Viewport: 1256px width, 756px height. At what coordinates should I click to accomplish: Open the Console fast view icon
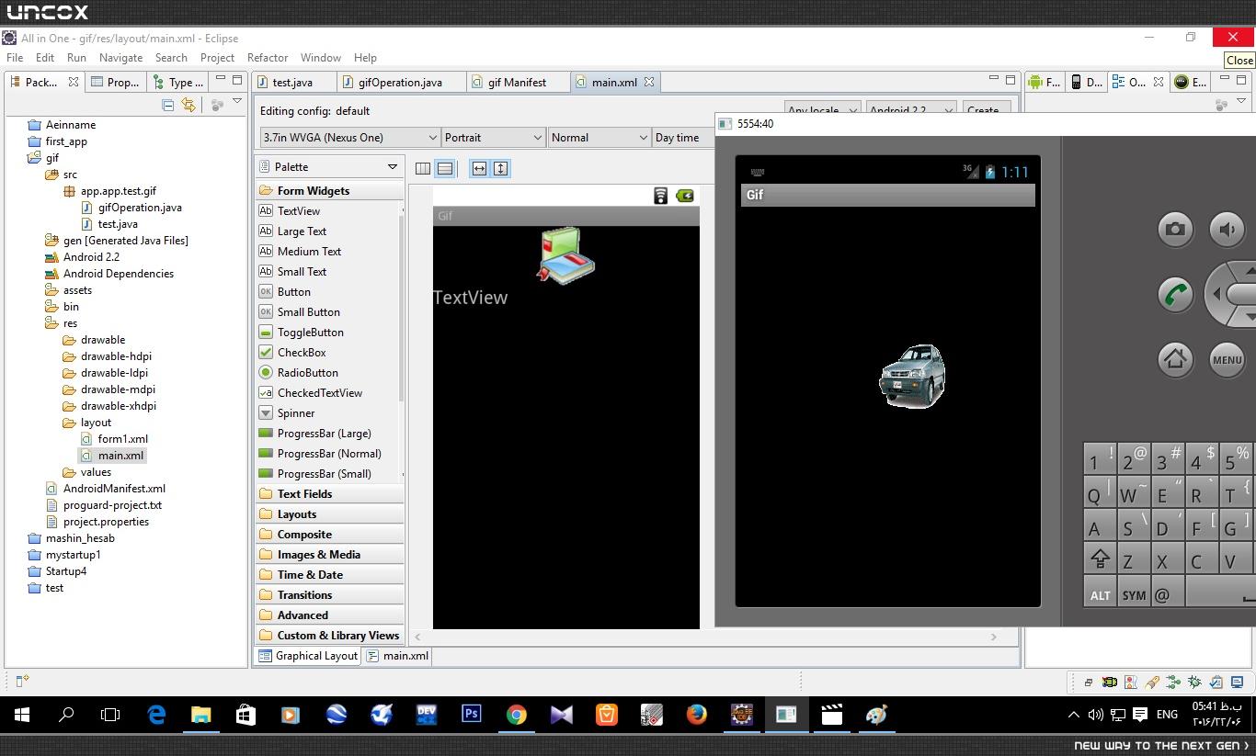point(1237,683)
